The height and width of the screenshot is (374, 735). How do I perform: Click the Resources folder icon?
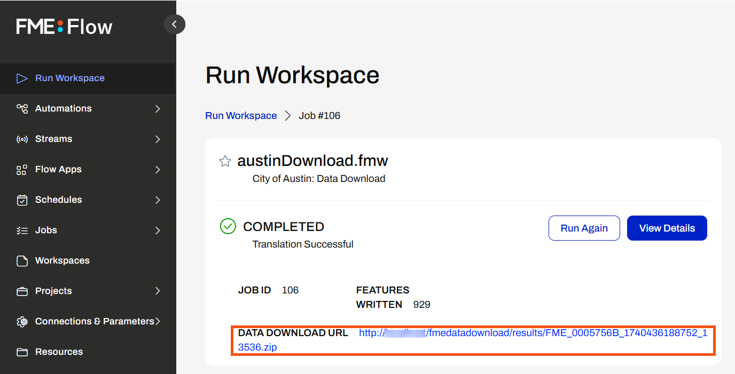coord(22,352)
